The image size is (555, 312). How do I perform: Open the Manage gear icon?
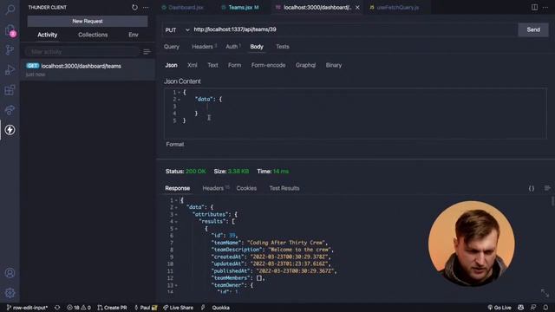[10, 293]
